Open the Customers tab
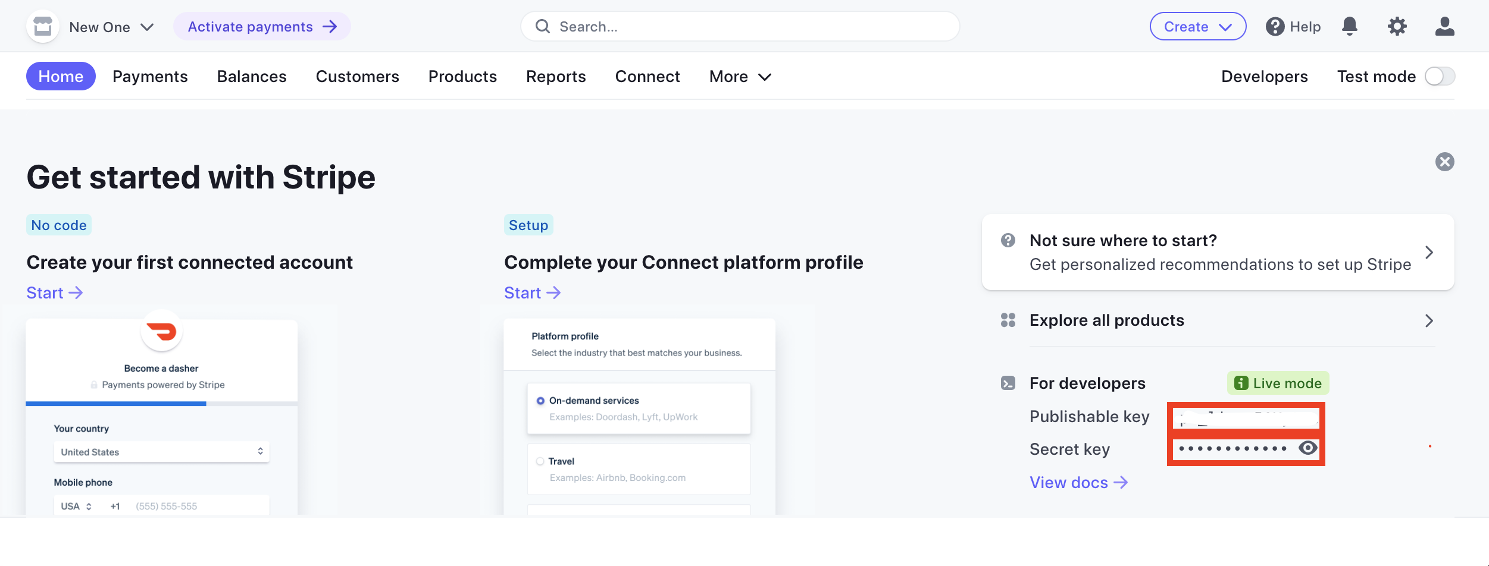The height and width of the screenshot is (566, 1489). [357, 76]
